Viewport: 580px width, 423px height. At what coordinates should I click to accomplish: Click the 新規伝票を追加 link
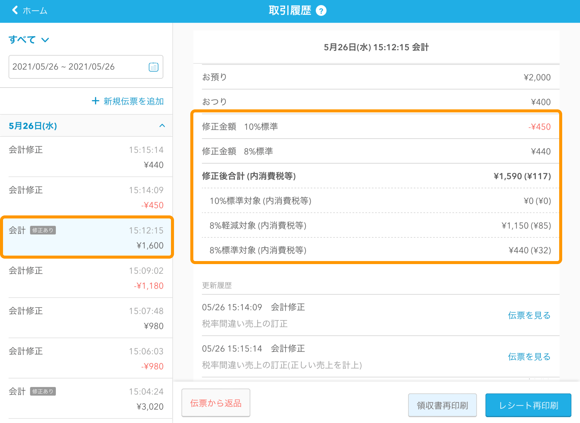[134, 101]
